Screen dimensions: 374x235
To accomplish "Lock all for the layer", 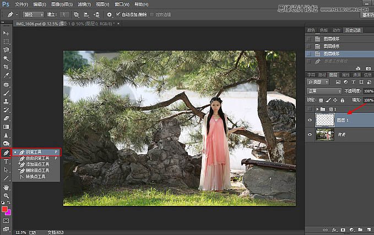I will click(x=342, y=100).
